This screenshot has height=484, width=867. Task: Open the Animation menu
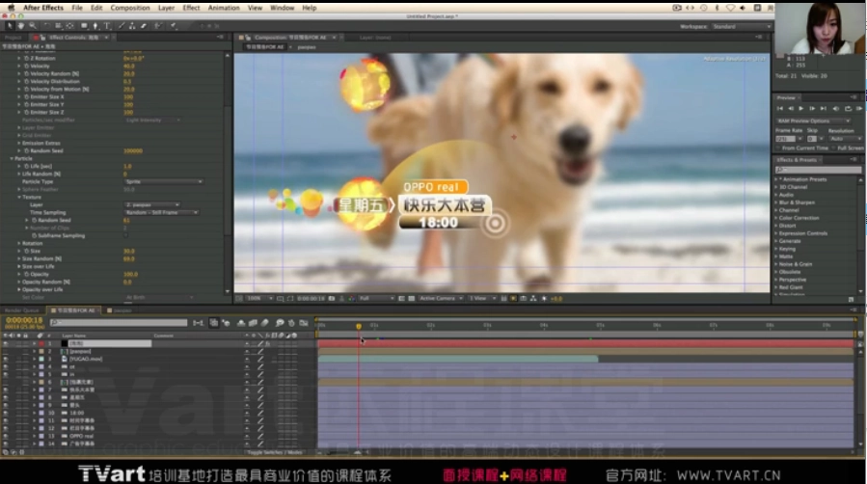pos(224,8)
